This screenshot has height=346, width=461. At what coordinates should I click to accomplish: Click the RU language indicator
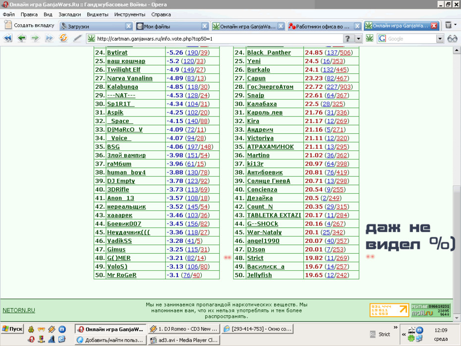tap(372, 334)
